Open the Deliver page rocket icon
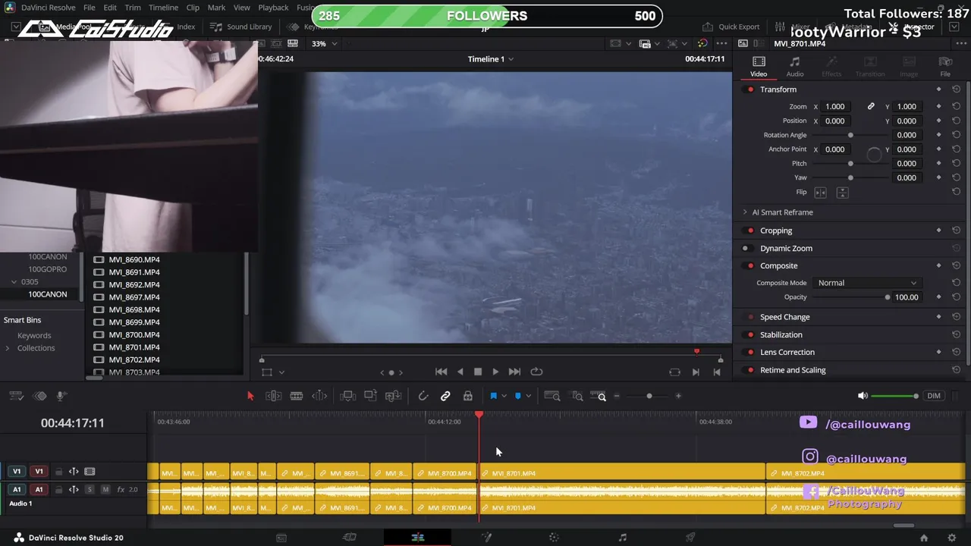The width and height of the screenshot is (971, 546). (690, 538)
